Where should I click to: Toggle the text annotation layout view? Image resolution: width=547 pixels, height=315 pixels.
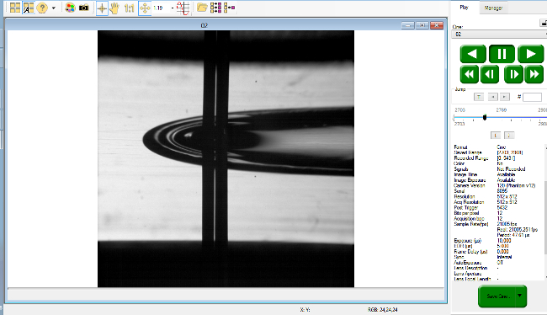(29, 8)
